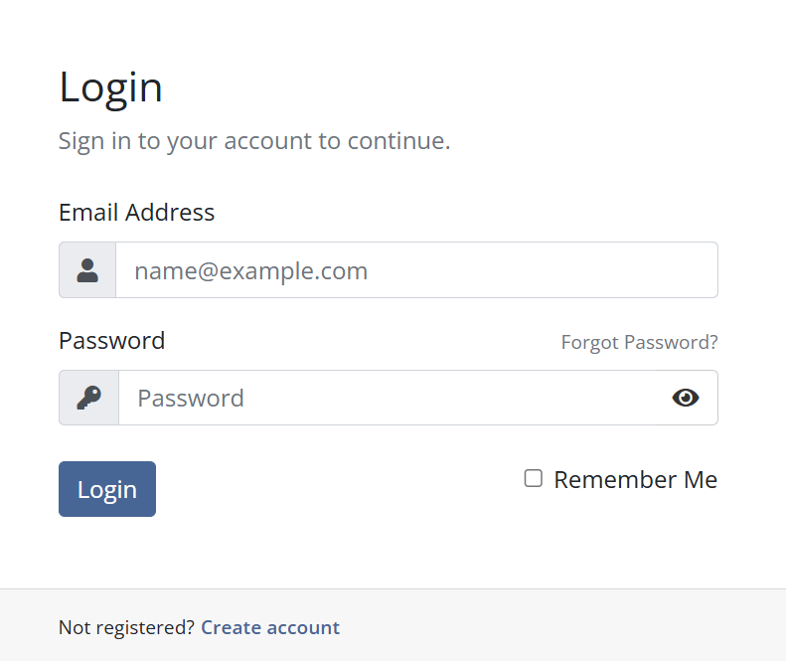Show the password with the eye icon
This screenshot has height=661, width=786.
click(x=686, y=398)
